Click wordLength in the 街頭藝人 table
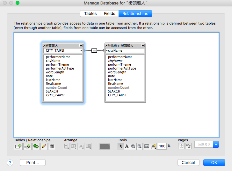Screen dimensions: 232x171 tap(55, 72)
